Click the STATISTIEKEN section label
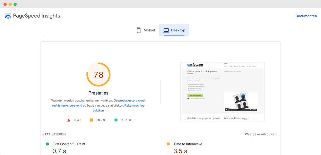This screenshot has height=155, width=321. coord(54,135)
